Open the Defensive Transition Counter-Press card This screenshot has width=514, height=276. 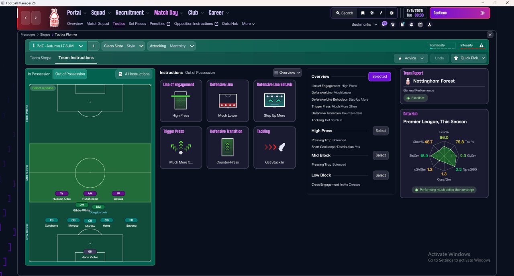click(x=228, y=148)
